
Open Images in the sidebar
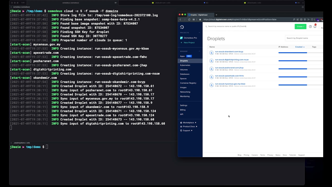pos(183,88)
